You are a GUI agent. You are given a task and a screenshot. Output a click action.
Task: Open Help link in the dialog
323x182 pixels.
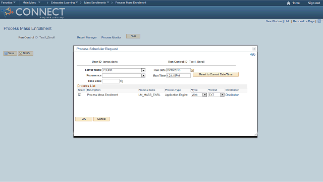tap(252, 55)
